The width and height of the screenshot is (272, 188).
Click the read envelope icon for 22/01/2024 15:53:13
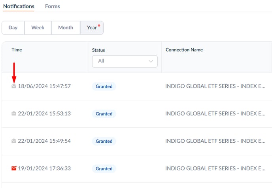[x=14, y=113]
